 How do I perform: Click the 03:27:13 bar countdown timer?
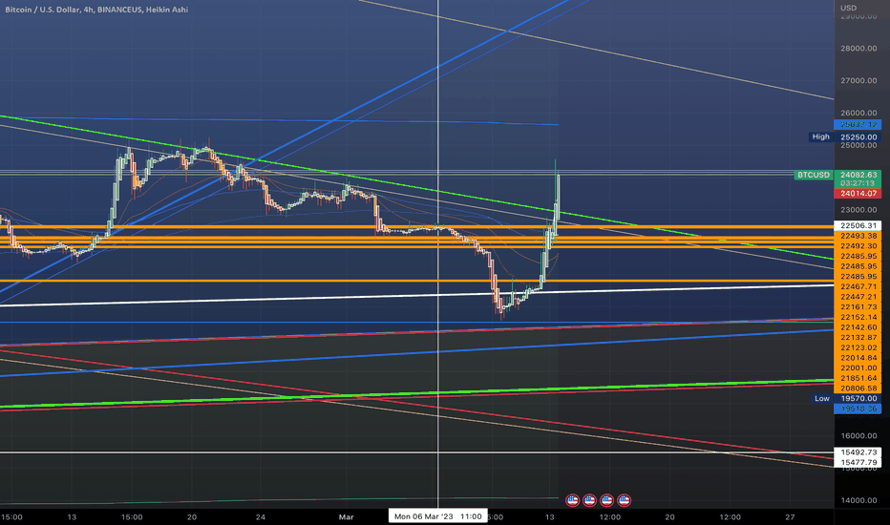point(858,184)
